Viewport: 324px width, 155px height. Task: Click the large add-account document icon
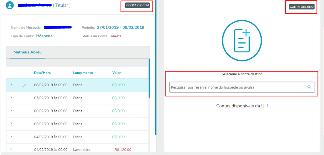[x=242, y=41]
